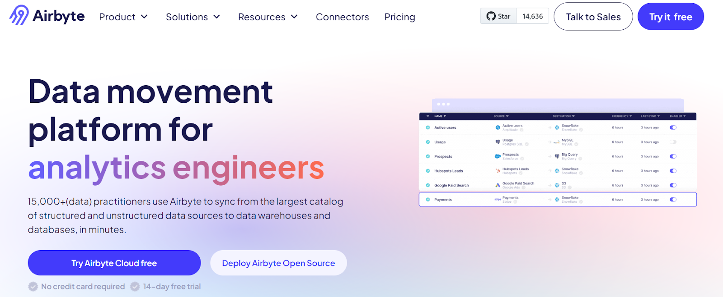Sort by the NAME column arrow
Image resolution: width=723 pixels, height=297 pixels.
click(445, 116)
